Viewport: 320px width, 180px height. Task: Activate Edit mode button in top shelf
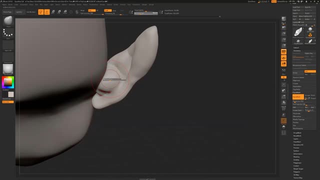point(41,12)
